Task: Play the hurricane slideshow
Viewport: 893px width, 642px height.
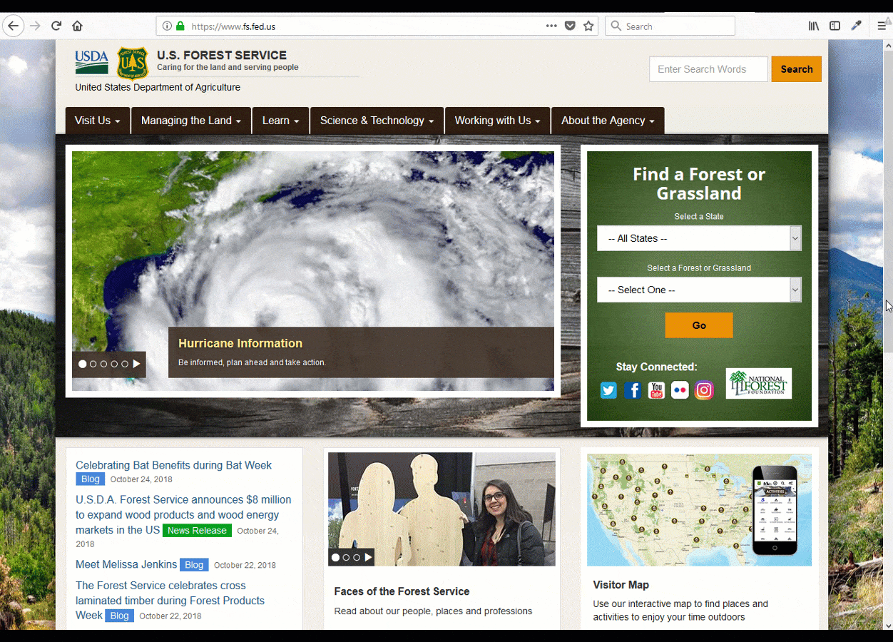Action: click(x=136, y=364)
